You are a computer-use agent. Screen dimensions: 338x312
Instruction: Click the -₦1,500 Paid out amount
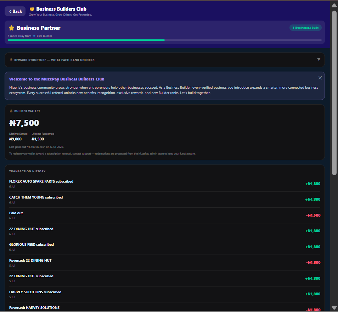click(x=313, y=215)
